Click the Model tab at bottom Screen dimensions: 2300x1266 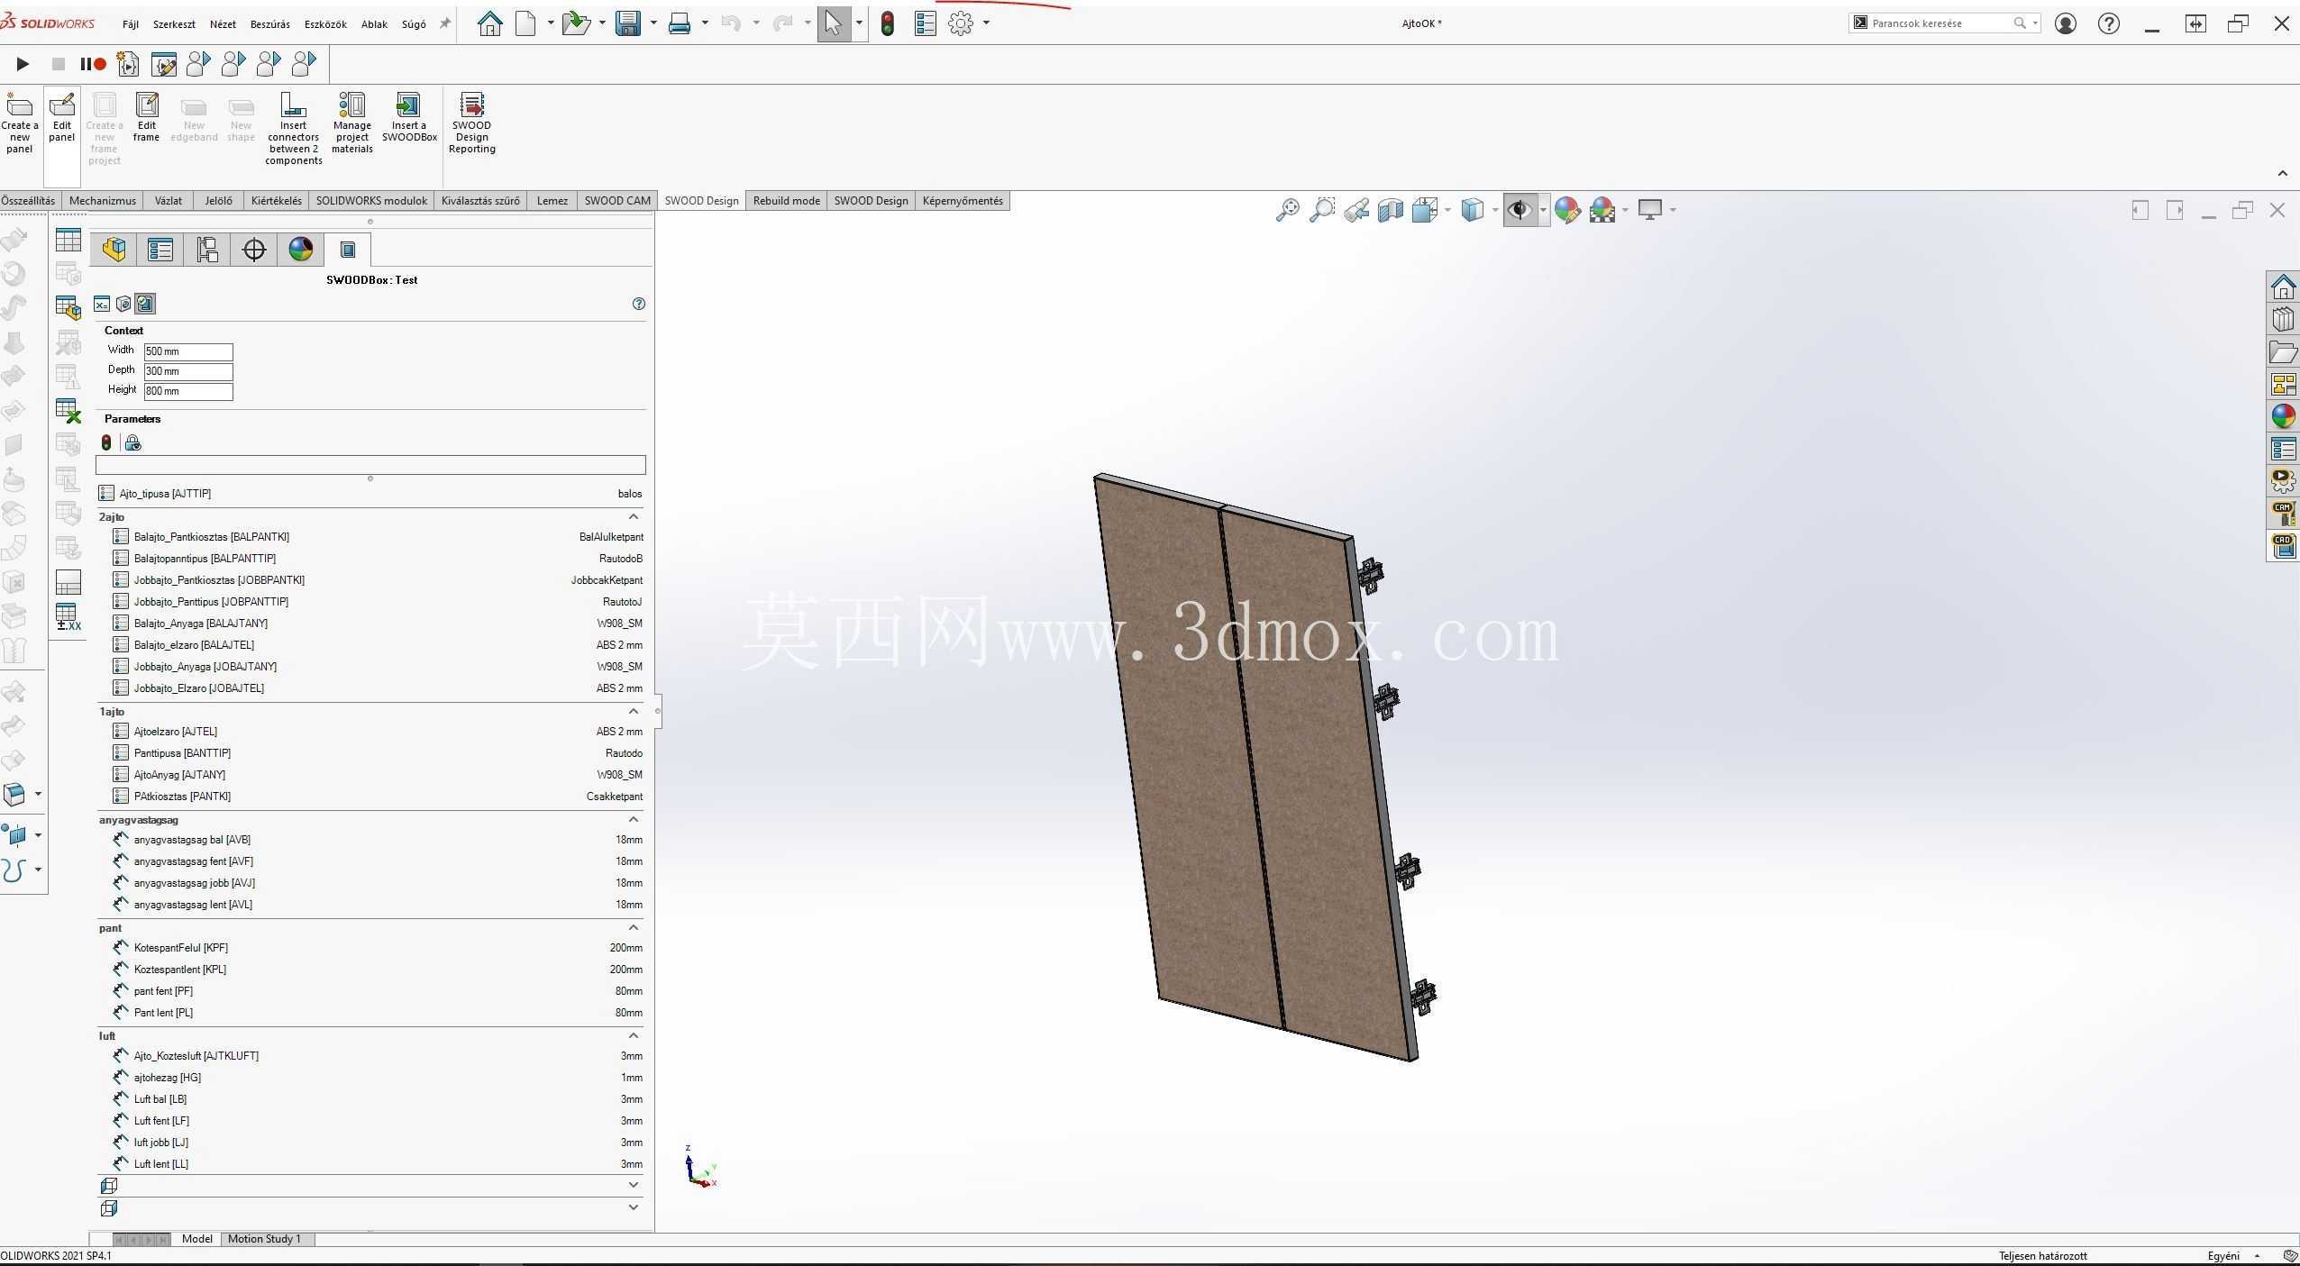tap(197, 1239)
